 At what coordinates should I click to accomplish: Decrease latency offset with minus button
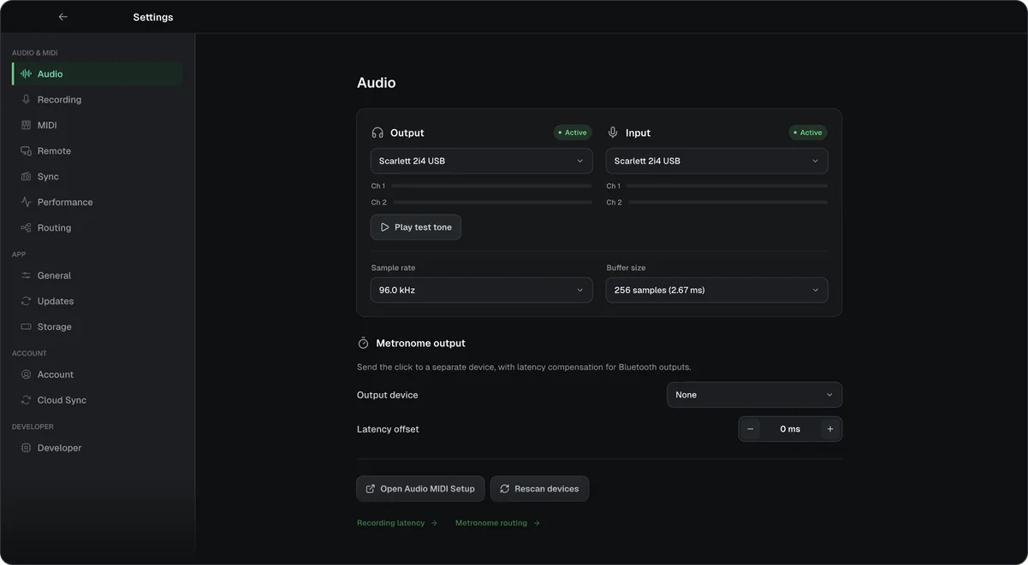[751, 429]
